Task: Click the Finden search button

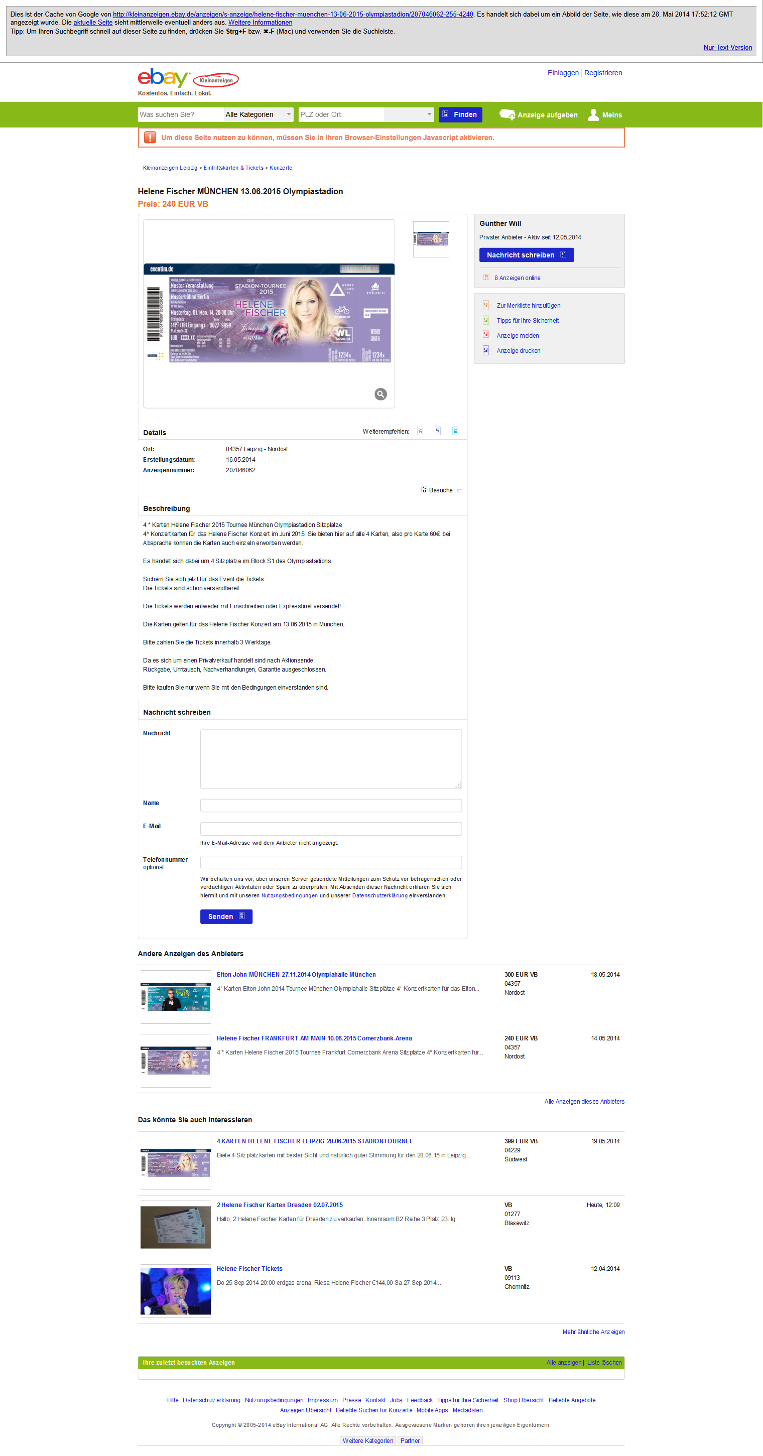Action: tap(461, 114)
